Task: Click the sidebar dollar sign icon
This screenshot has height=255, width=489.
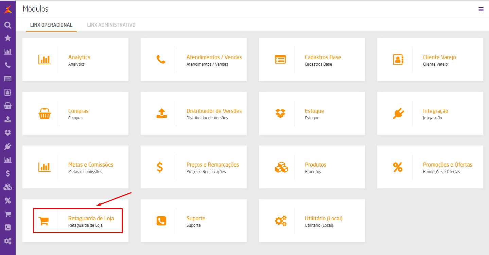Action: click(x=7, y=173)
